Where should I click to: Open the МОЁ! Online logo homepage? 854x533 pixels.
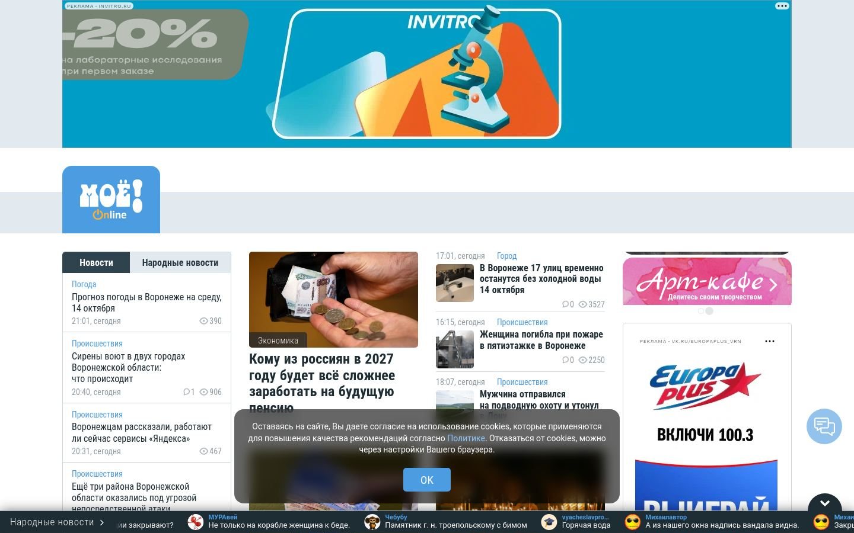click(111, 200)
